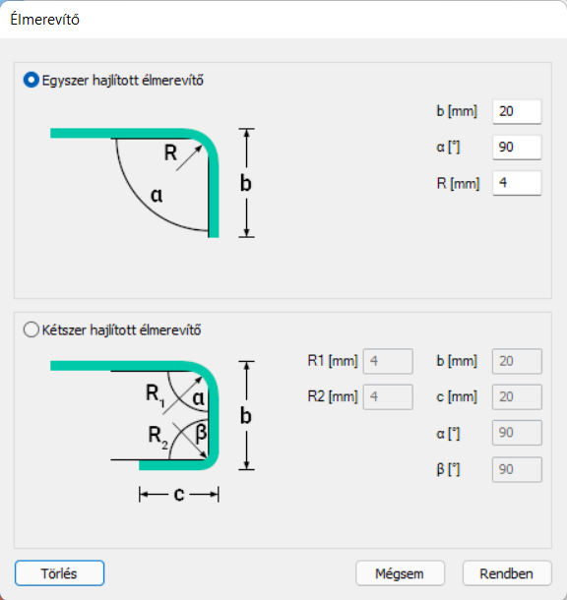Click the Rendben button
Viewport: 567px width, 600px height.
[x=507, y=573]
